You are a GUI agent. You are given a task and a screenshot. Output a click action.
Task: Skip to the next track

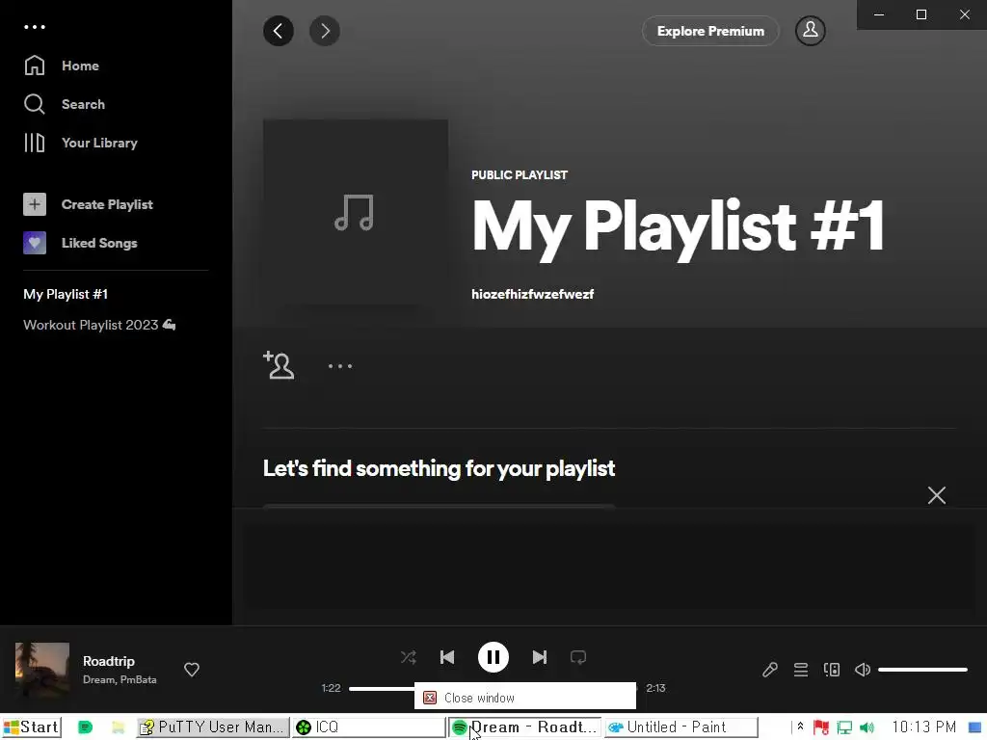point(540,657)
